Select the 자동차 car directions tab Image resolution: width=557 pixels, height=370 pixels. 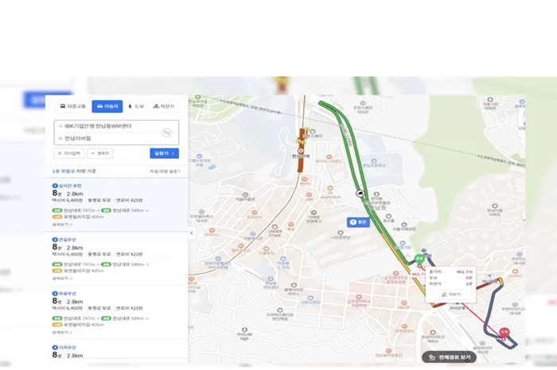point(107,106)
